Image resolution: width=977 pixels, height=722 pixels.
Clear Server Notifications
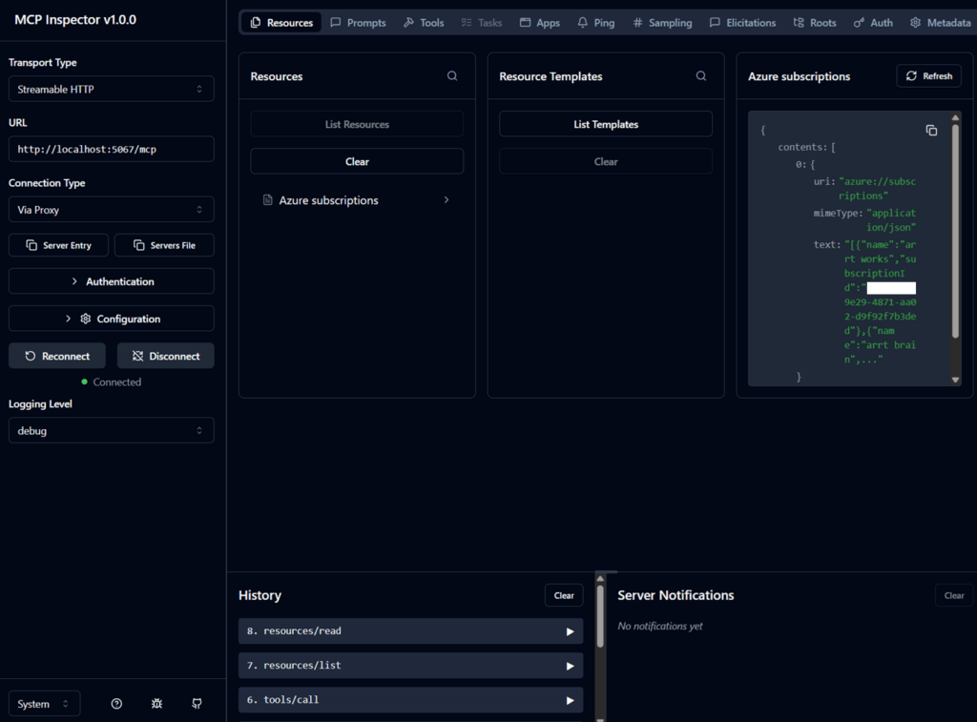click(x=954, y=595)
